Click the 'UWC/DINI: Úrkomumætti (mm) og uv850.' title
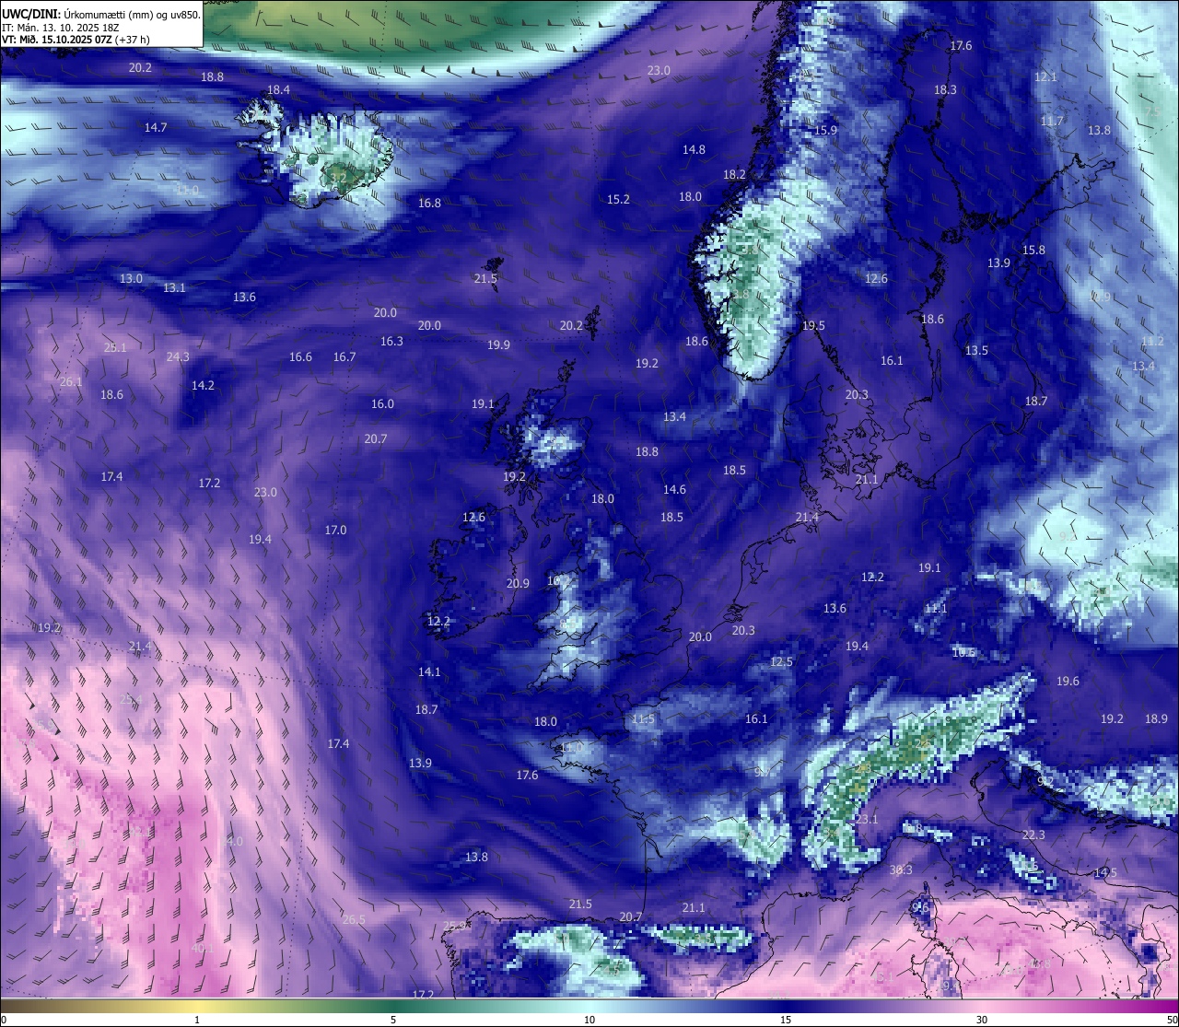Screen dimensions: 1179x1027 [100, 15]
